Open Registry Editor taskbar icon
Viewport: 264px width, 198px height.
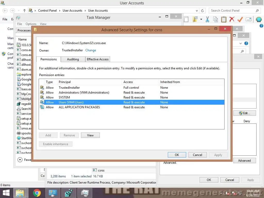69,193
